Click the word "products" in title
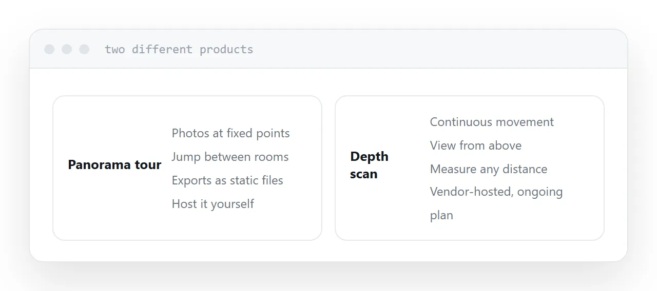657x291 pixels. (226, 50)
